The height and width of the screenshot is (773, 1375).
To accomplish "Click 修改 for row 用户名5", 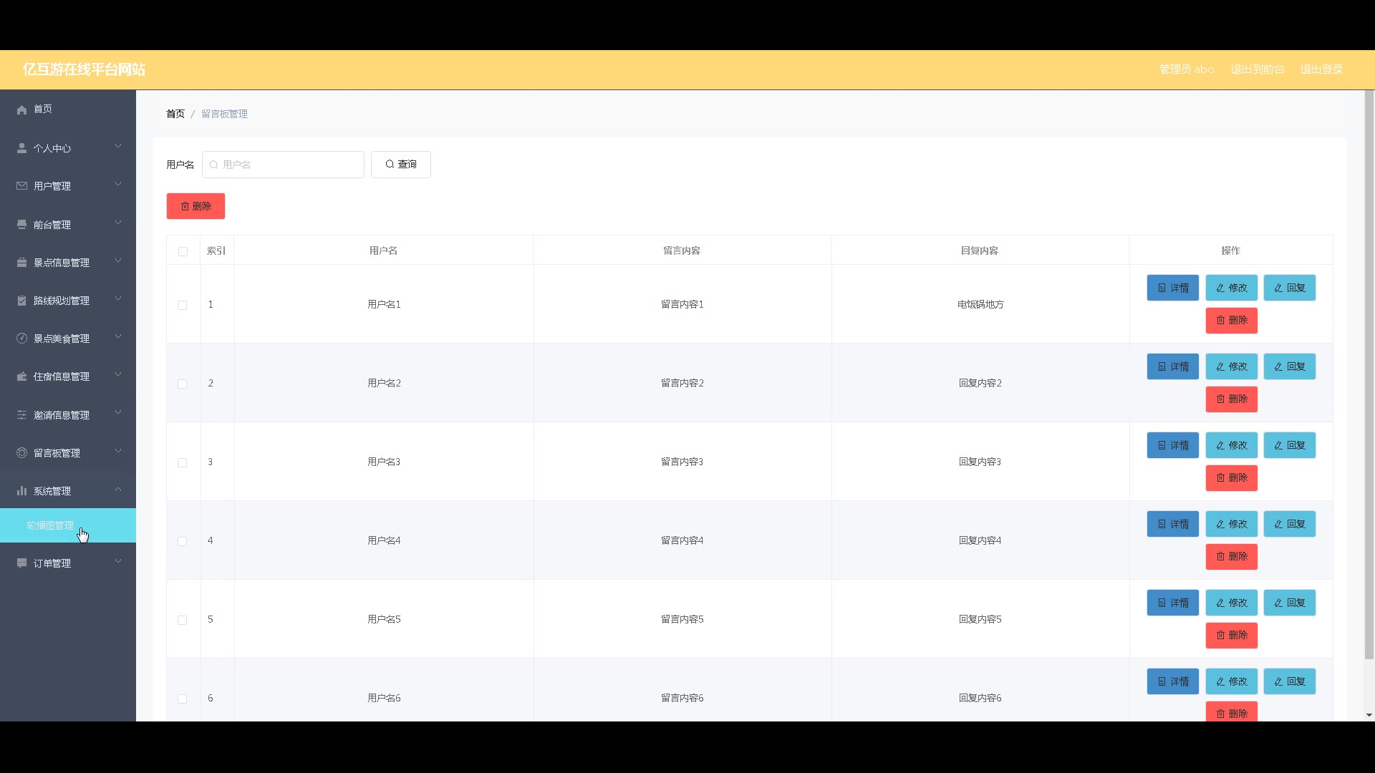I will [1231, 603].
